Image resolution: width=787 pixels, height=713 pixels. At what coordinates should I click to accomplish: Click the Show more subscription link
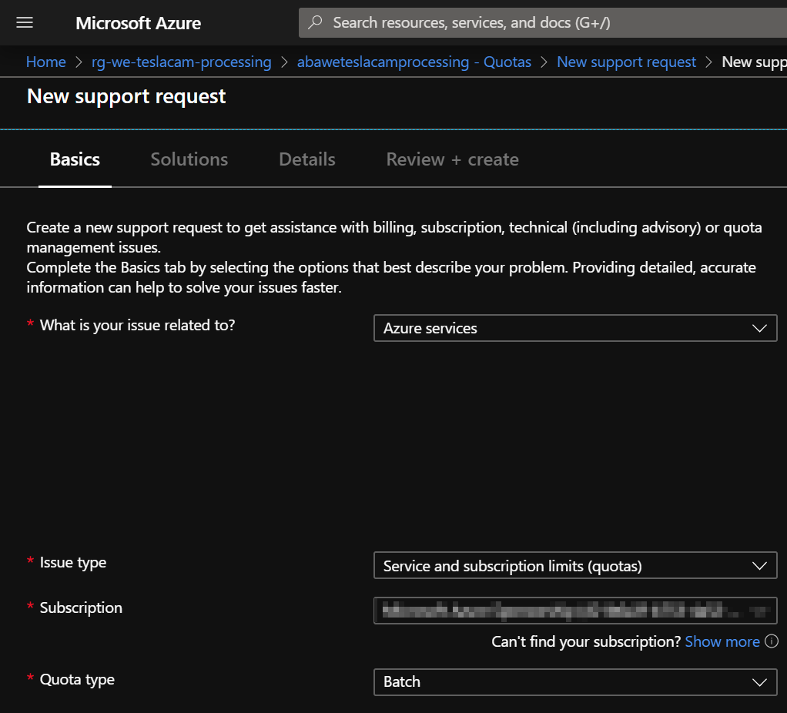click(x=722, y=641)
